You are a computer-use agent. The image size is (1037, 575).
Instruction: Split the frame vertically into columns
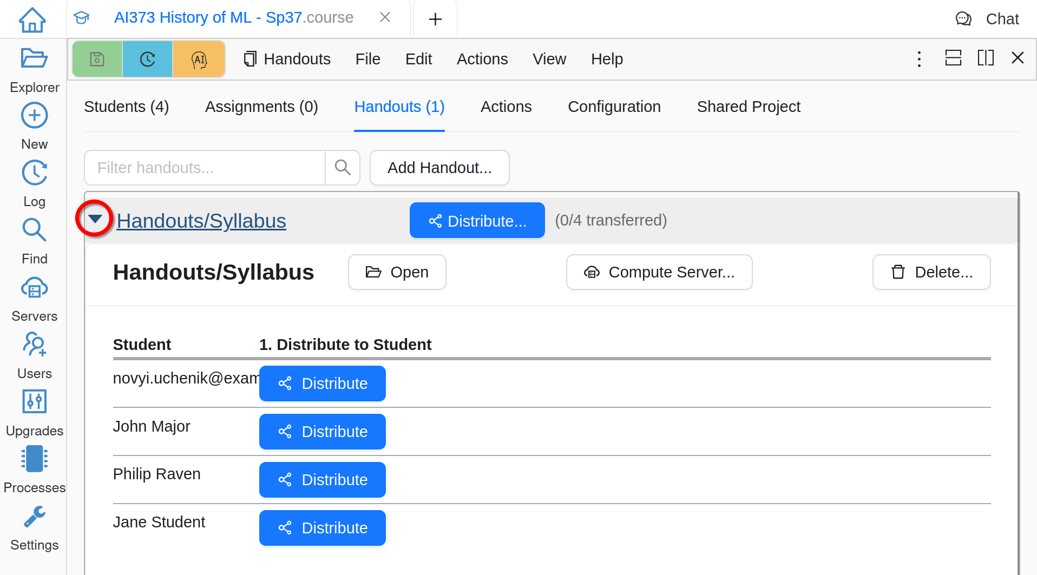click(986, 58)
